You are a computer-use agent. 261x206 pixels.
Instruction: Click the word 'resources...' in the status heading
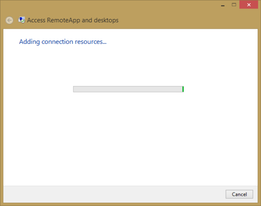(x=92, y=42)
